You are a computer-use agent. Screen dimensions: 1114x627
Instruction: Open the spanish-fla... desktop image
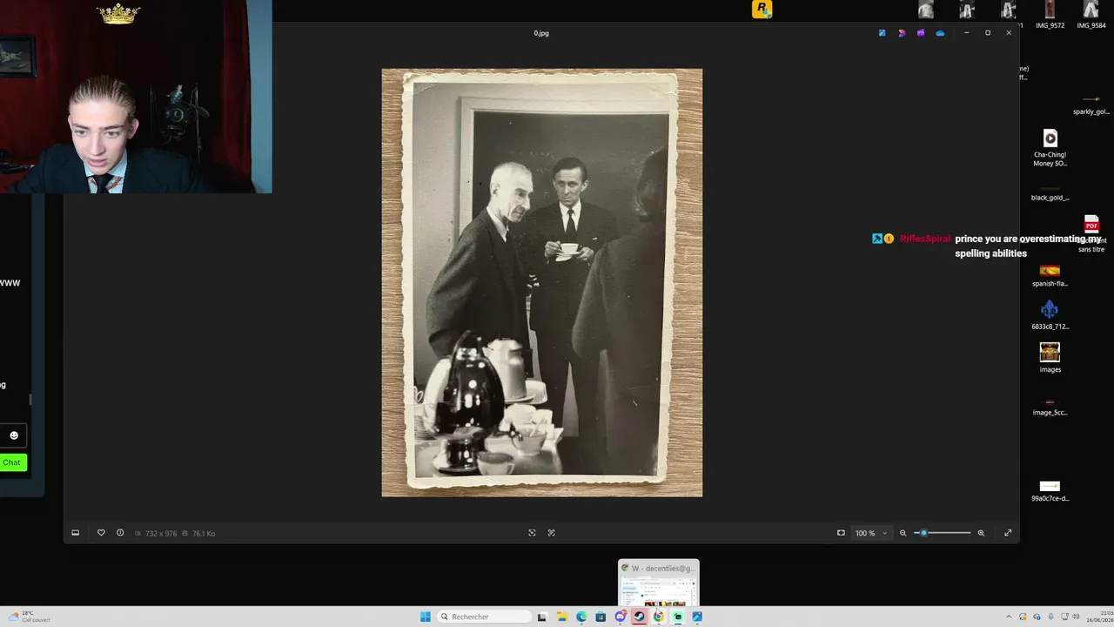(x=1050, y=275)
